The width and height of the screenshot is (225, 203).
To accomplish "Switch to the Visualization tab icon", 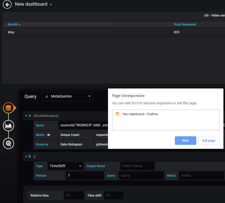I will tap(9, 126).
